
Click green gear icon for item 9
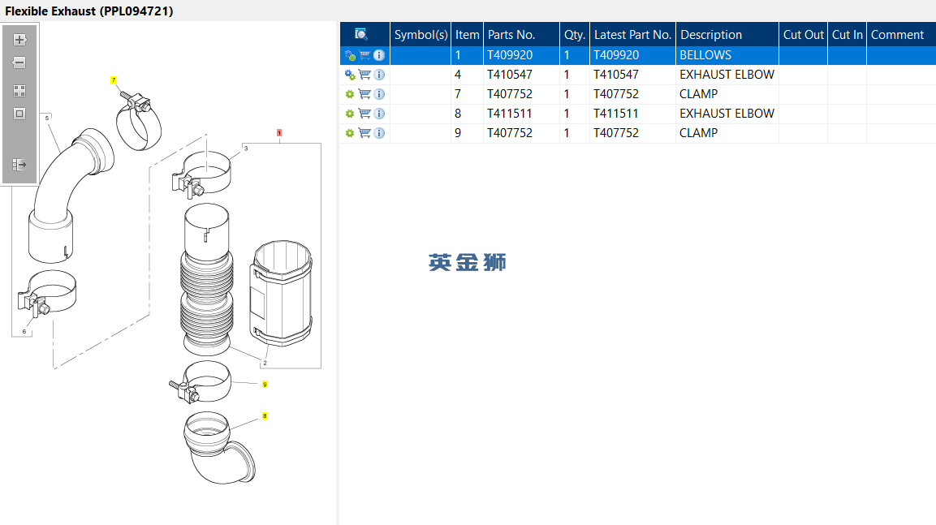click(x=350, y=133)
